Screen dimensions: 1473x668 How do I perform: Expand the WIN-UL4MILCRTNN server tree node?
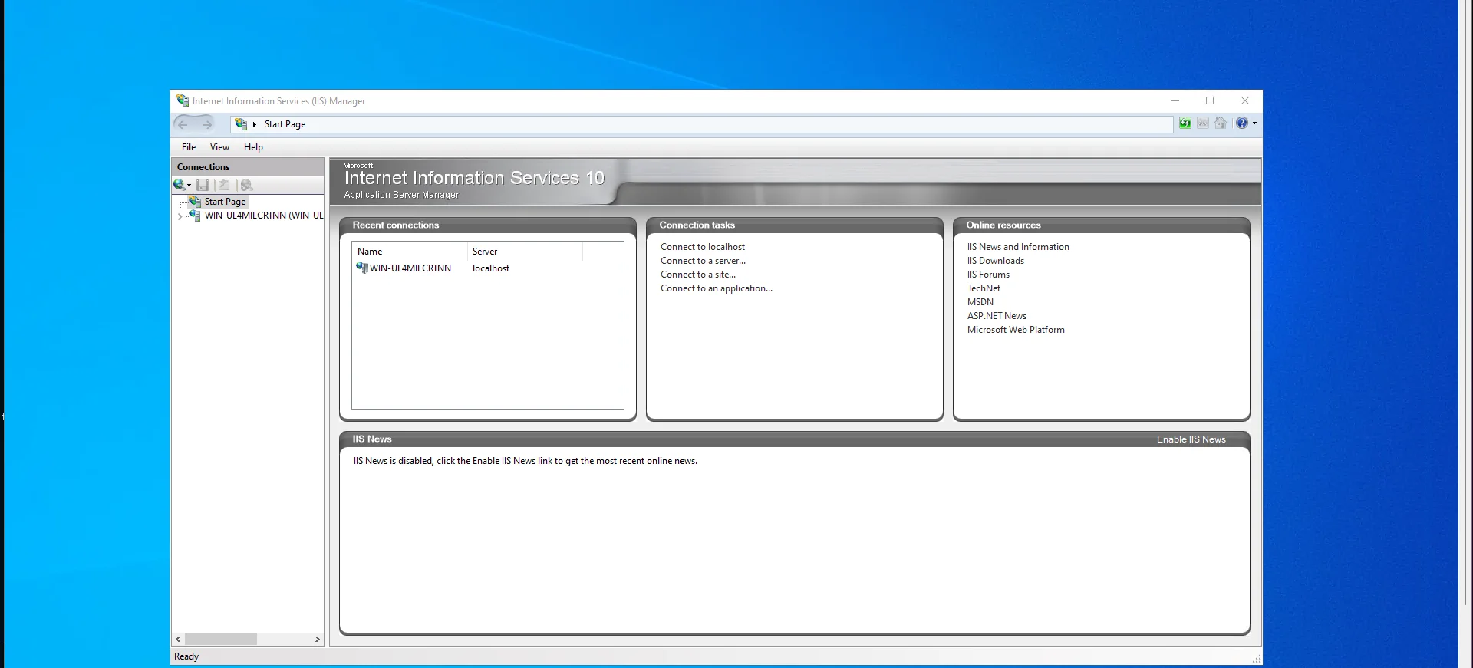pos(180,216)
